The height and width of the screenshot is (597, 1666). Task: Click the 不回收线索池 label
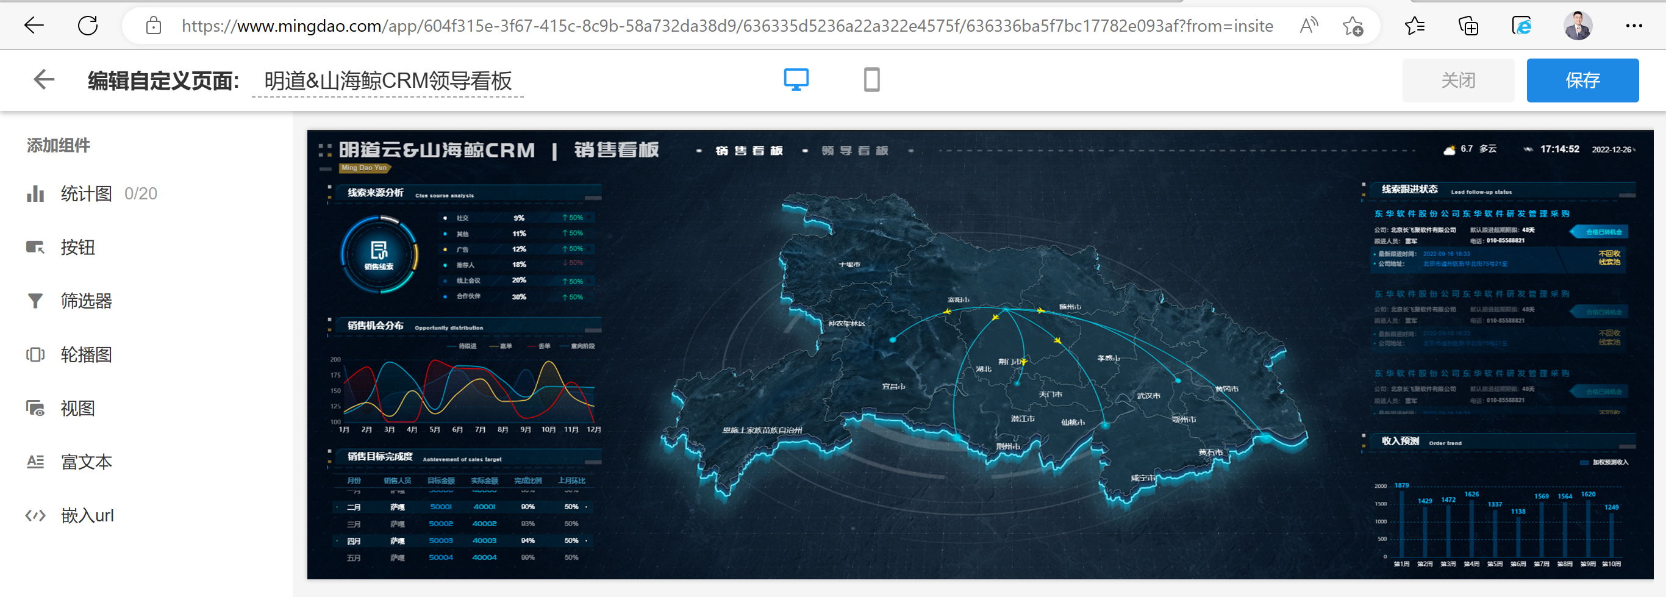click(x=1610, y=257)
